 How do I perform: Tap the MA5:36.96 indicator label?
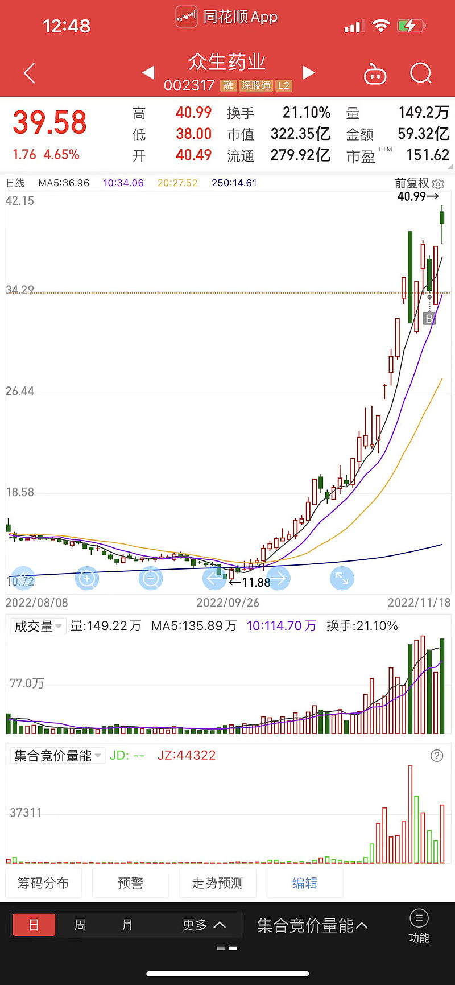(x=64, y=183)
